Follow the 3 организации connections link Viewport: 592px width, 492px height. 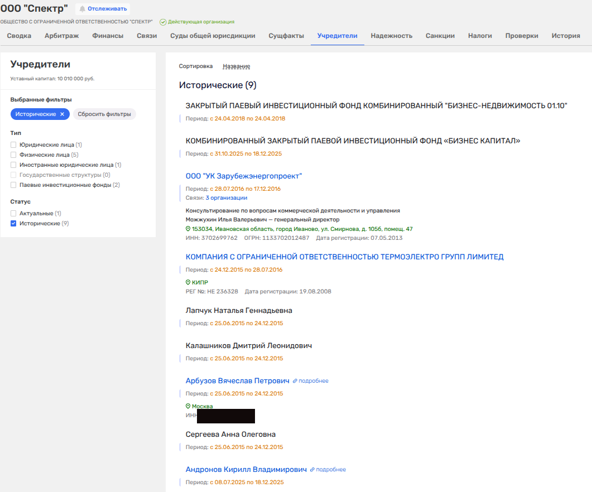(226, 198)
